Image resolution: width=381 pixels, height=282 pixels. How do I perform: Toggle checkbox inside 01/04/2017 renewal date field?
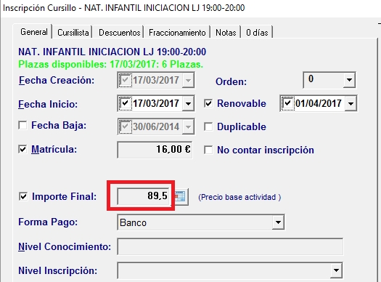pyautogui.click(x=287, y=103)
